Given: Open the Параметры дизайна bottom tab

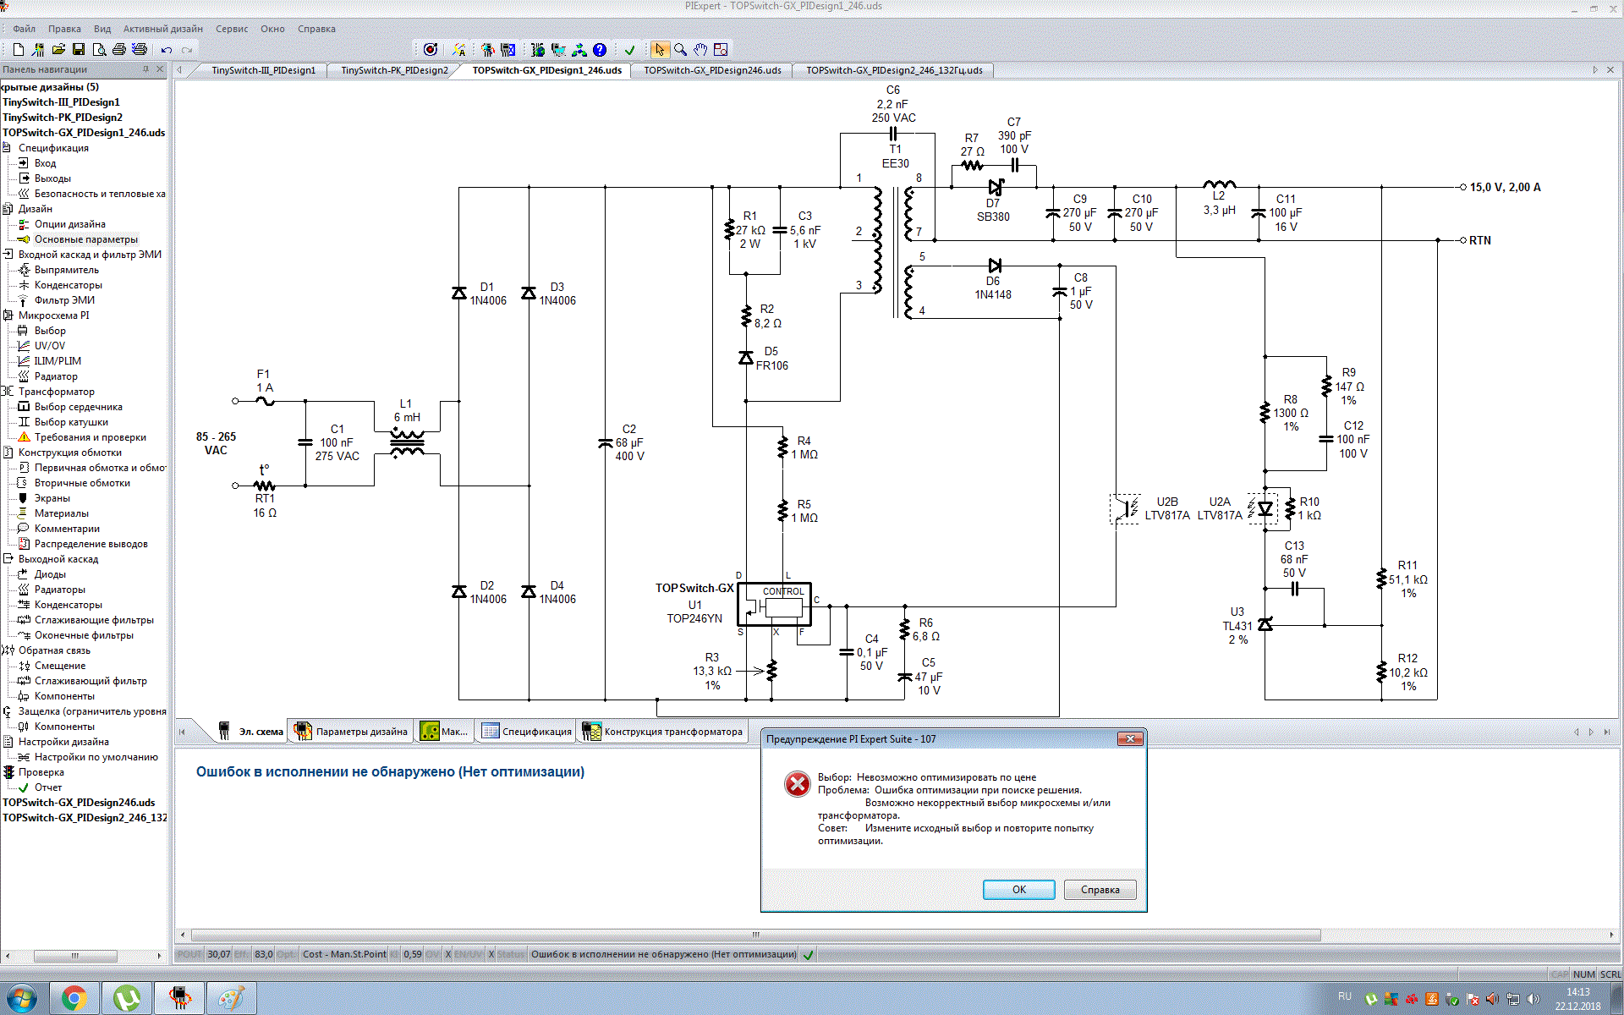Looking at the screenshot, I should coord(351,732).
